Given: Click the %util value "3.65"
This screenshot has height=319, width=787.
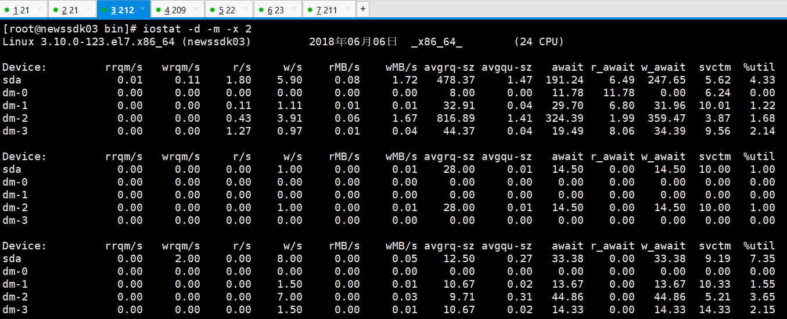Looking at the screenshot, I should coord(763,297).
